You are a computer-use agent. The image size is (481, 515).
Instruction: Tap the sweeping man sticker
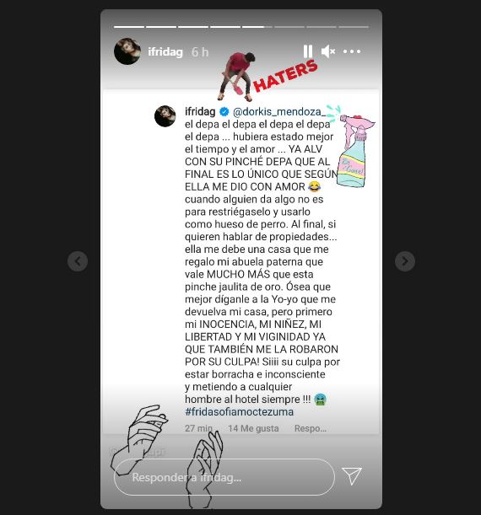tap(237, 77)
